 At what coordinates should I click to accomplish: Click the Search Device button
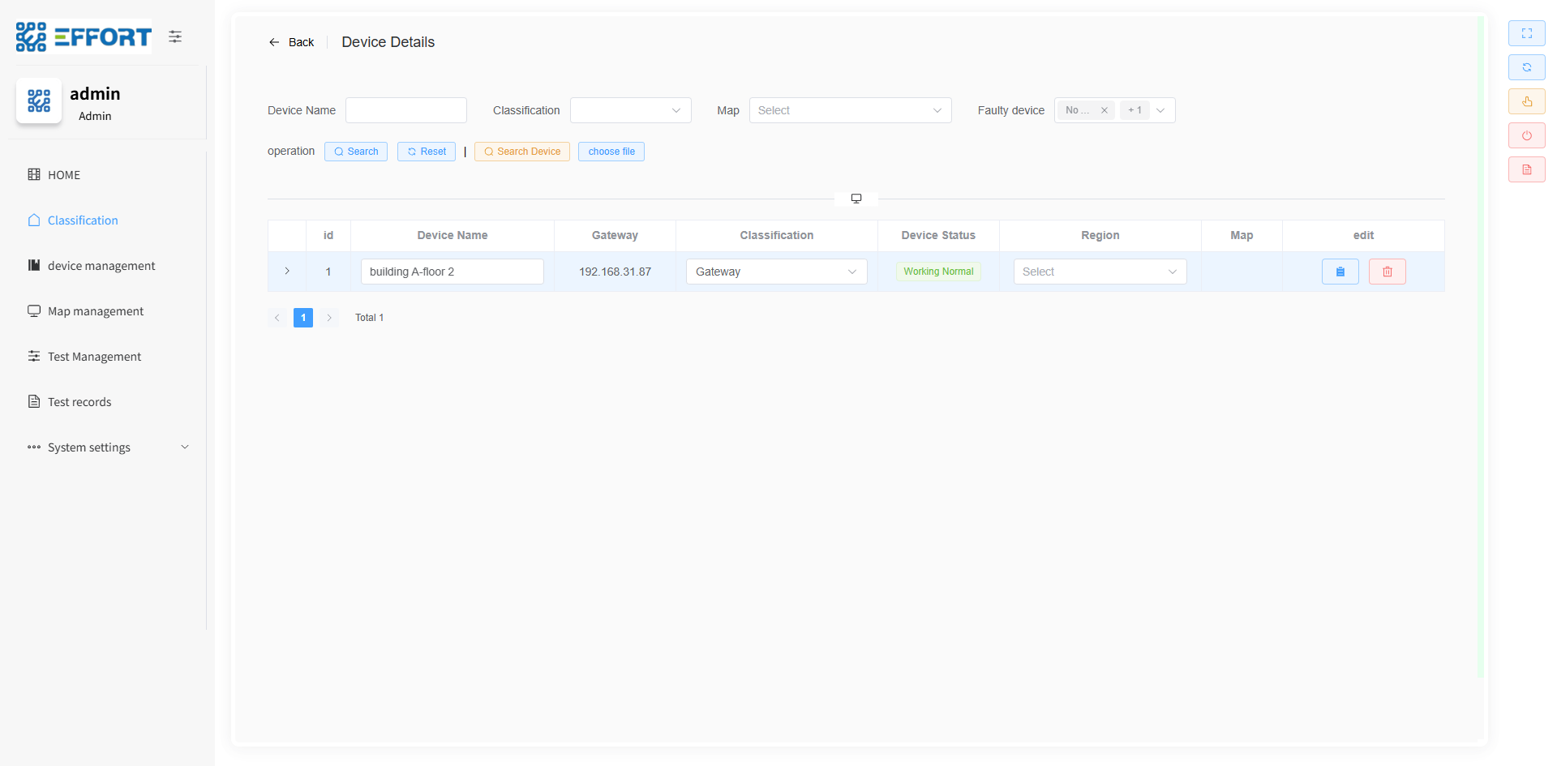click(521, 152)
